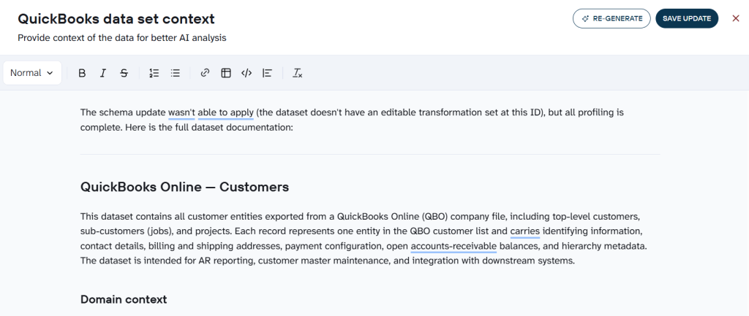Place cursor in "Domain context" heading
Image resolution: width=749 pixels, height=316 pixels.
(x=124, y=299)
